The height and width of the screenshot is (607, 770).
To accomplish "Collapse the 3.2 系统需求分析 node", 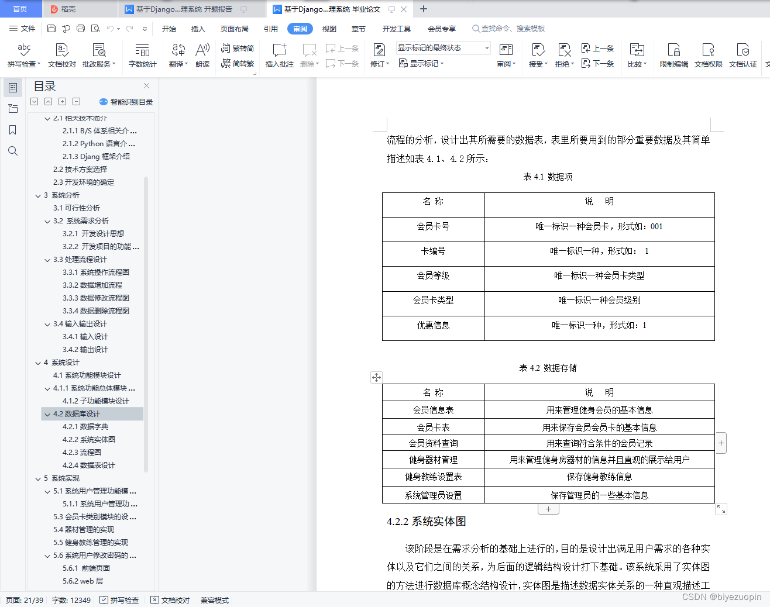I will pos(47,221).
